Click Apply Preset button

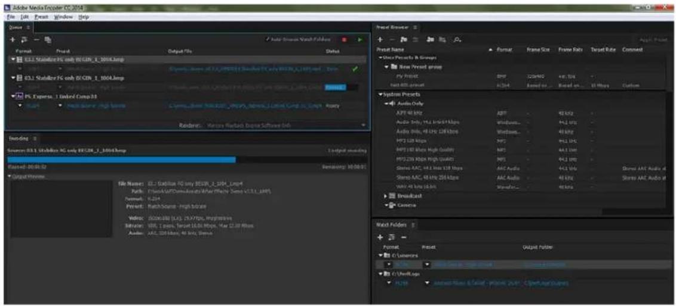652,39
